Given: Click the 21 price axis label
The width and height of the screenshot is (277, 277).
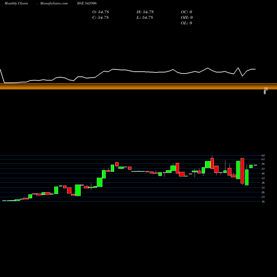Looking at the screenshot, I should (263, 197).
